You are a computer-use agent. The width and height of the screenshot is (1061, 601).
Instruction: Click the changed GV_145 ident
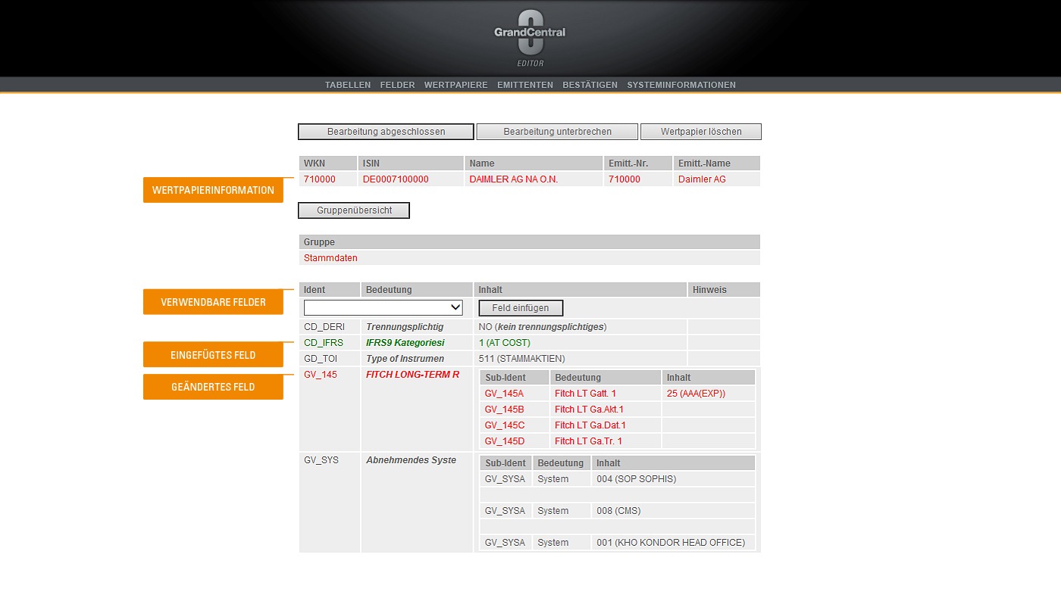(x=321, y=375)
